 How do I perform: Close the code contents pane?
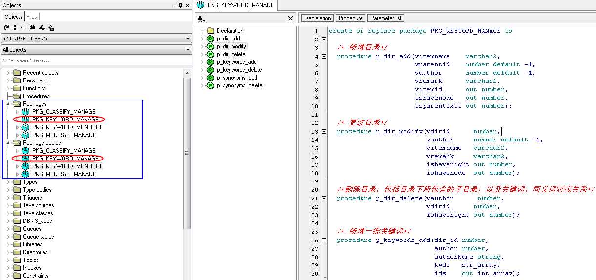click(x=290, y=19)
